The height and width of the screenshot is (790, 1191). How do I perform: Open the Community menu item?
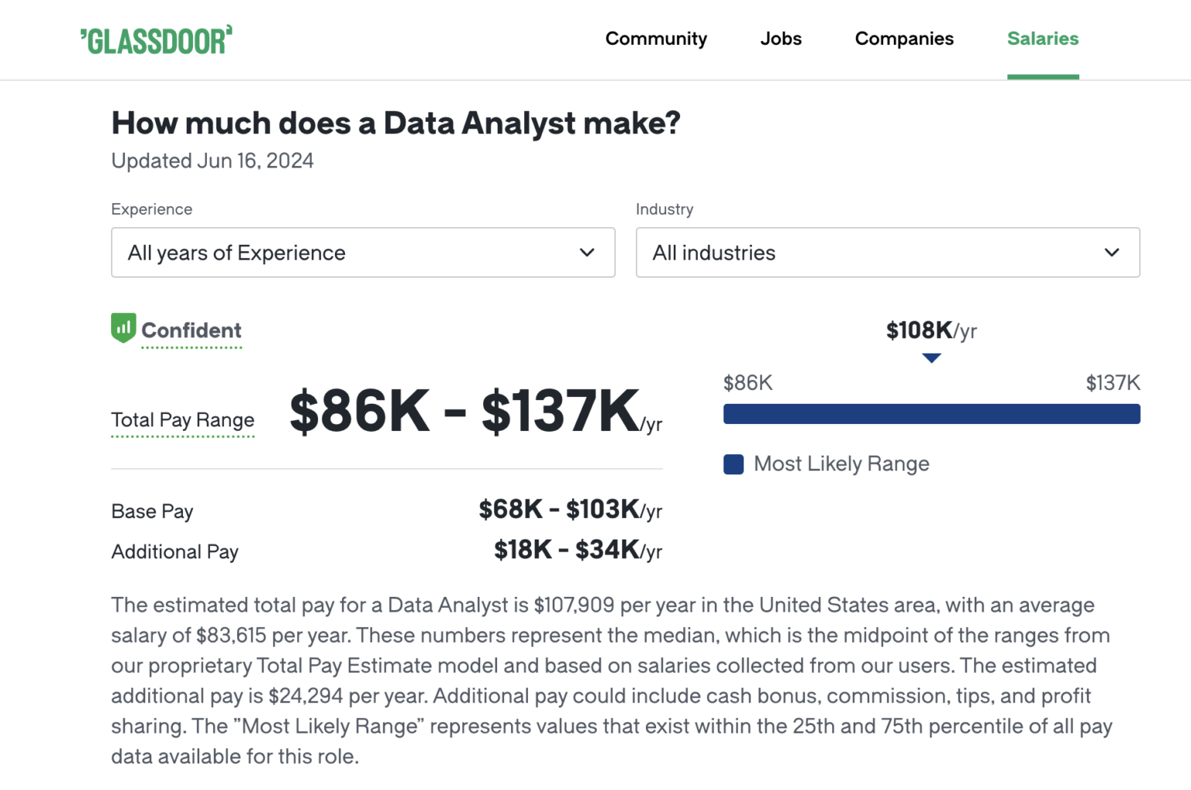click(x=656, y=39)
